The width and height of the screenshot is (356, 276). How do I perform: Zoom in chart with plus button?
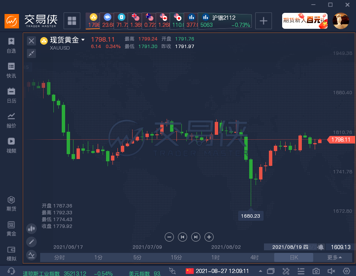pyautogui.click(x=209, y=237)
